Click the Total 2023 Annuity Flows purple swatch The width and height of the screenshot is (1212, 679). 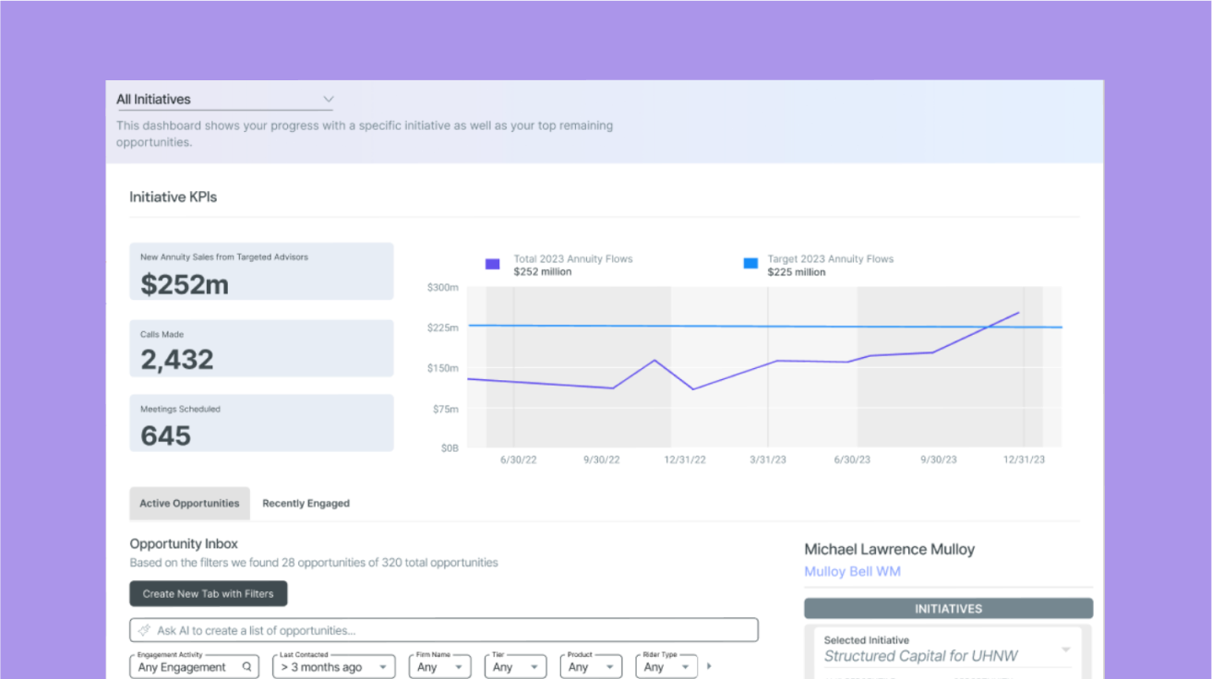click(492, 264)
